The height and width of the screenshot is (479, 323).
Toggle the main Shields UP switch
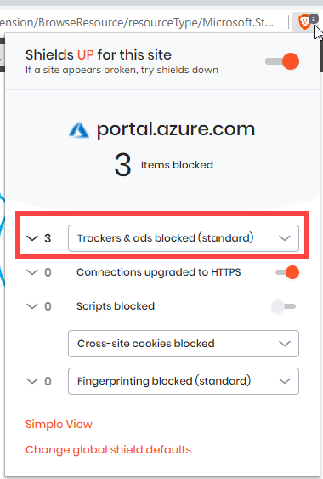(x=282, y=61)
